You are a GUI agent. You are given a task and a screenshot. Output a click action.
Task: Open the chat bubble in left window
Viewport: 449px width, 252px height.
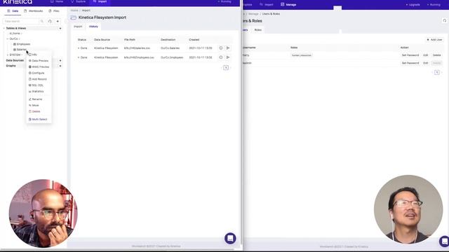[x=230, y=238]
